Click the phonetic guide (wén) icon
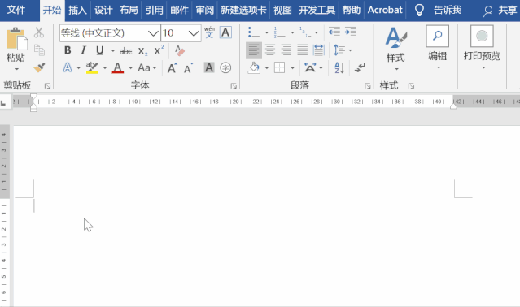Screen dimensions: 520x307 click(x=209, y=32)
